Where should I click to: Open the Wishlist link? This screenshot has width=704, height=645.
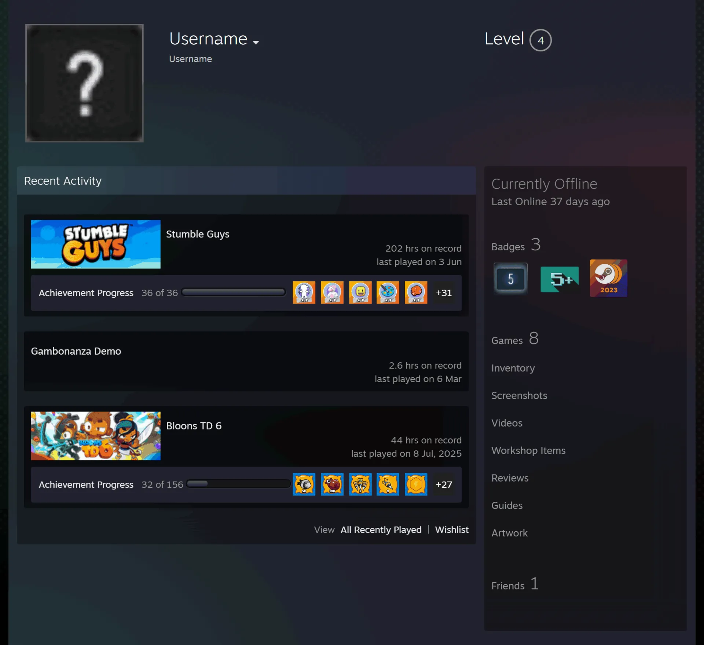(452, 530)
